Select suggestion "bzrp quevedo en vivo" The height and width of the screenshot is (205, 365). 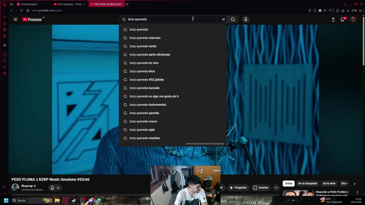pos(173,63)
